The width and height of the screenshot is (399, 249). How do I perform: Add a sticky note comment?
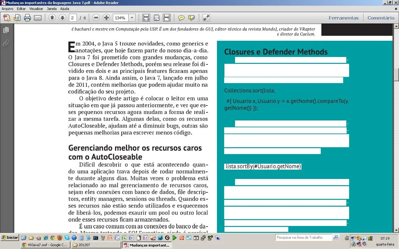181,18
